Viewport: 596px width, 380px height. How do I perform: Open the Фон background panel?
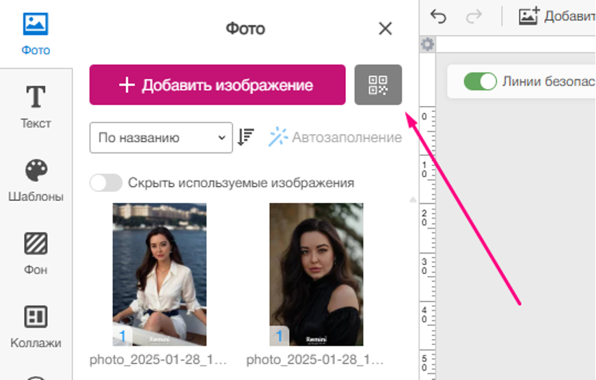click(x=36, y=254)
